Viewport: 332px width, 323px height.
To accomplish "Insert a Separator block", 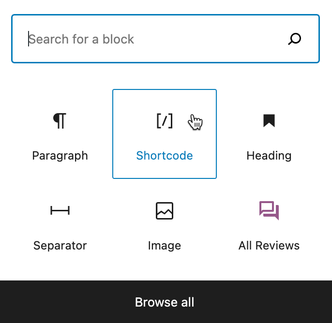I will click(60, 225).
